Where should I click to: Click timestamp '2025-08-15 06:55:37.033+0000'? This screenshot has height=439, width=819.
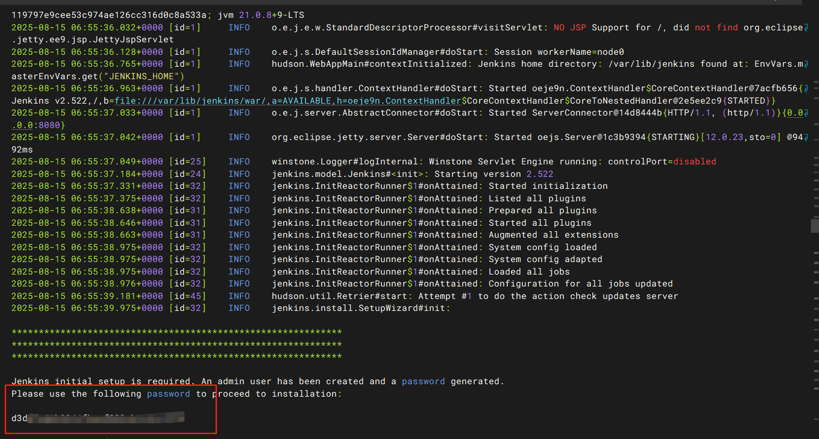[87, 113]
